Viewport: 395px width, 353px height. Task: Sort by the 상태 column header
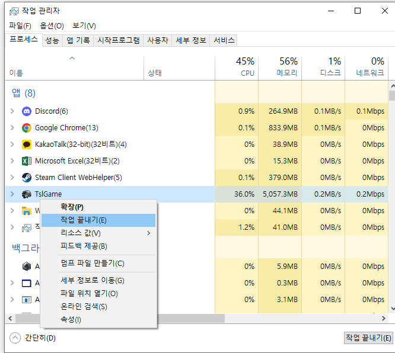tap(179, 68)
